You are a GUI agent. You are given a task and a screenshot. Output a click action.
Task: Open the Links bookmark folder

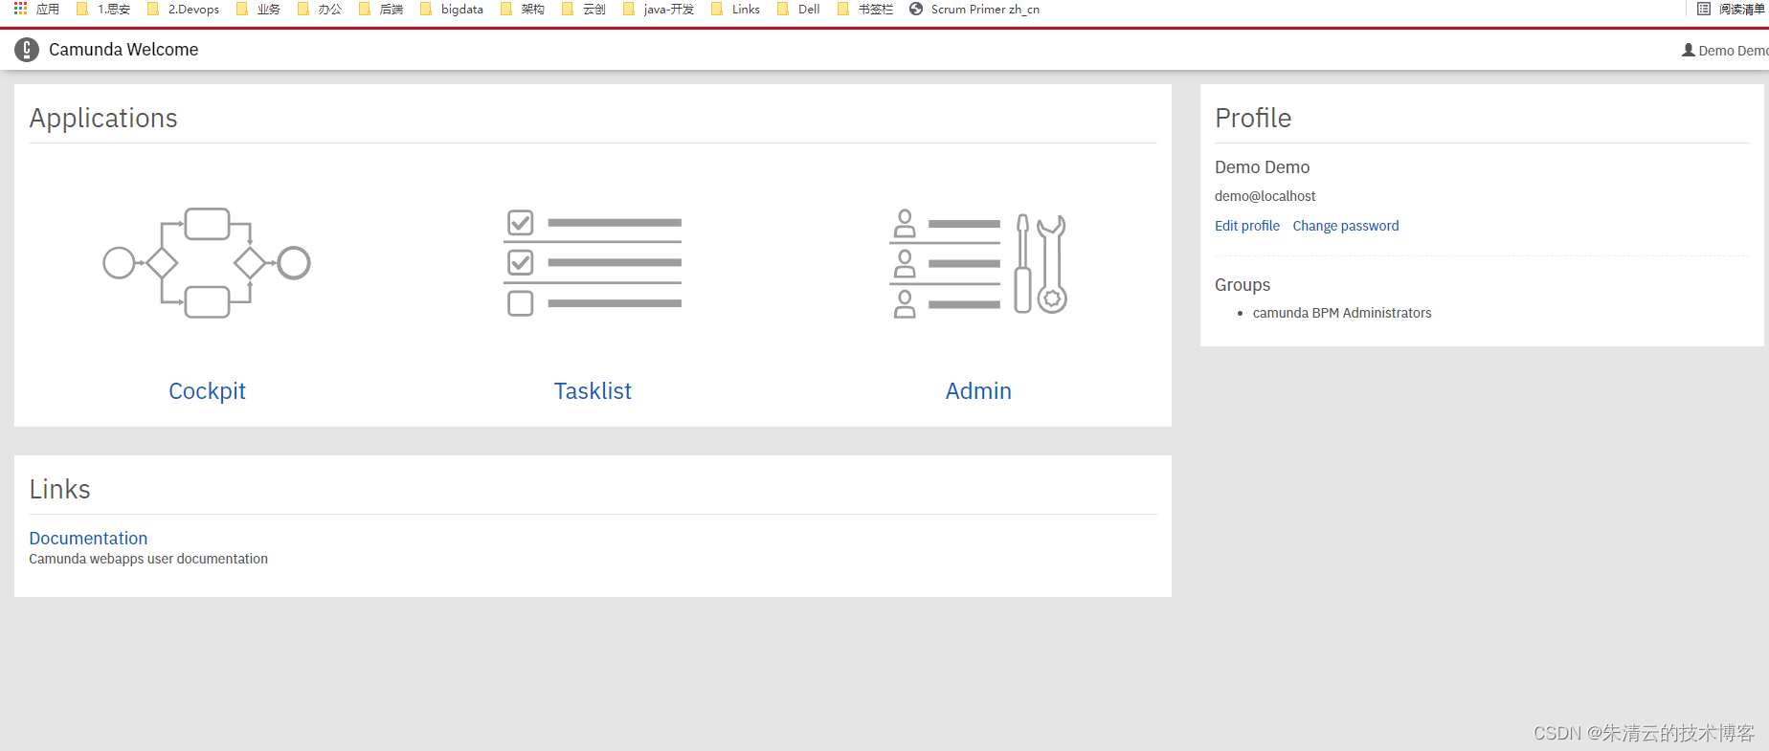736,9
